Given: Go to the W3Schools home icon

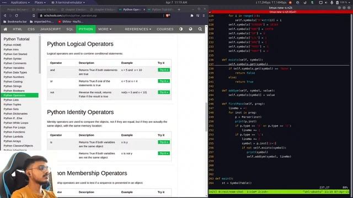Looking at the screenshot, I should point(6,29).
